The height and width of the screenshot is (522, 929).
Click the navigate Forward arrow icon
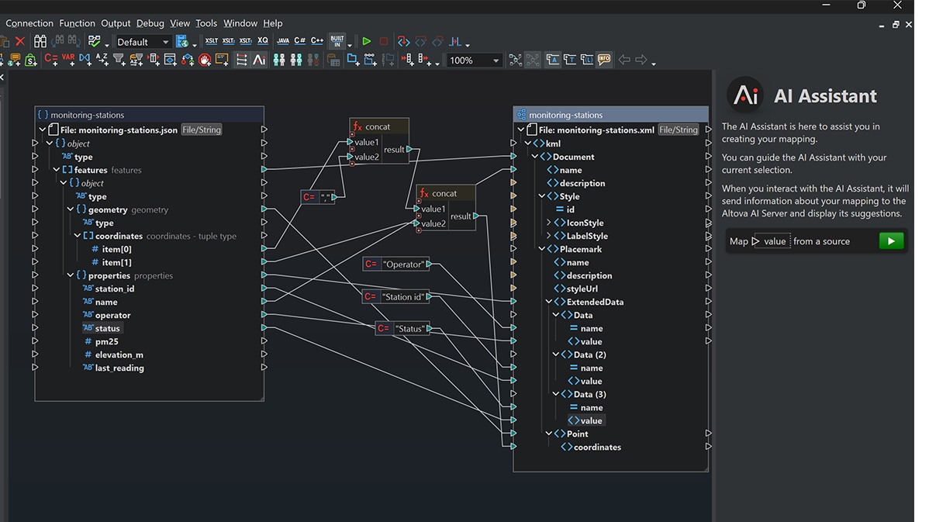pos(641,60)
